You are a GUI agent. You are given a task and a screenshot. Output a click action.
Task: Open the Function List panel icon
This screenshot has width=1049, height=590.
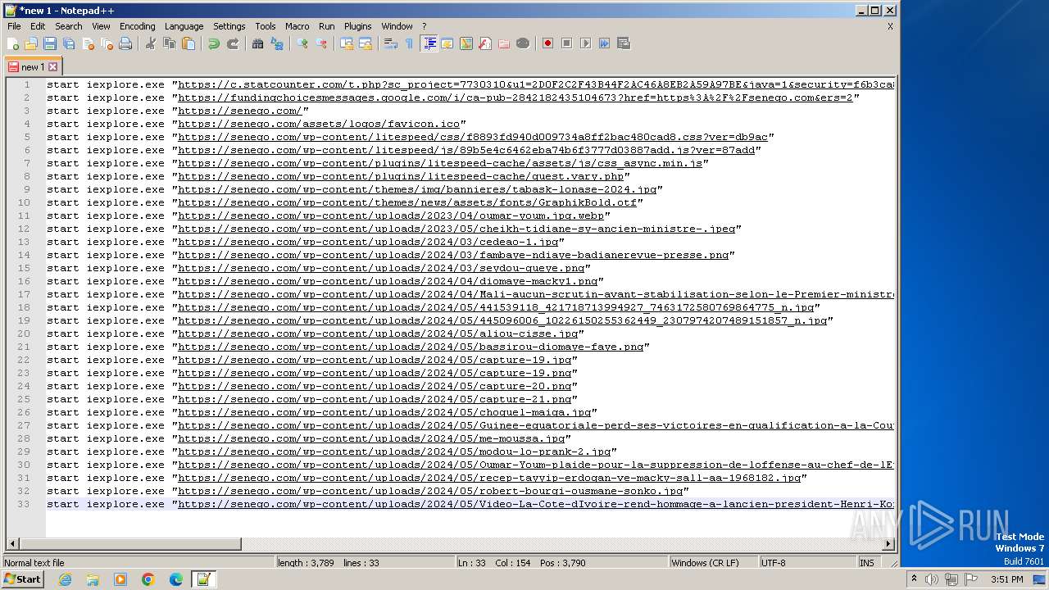point(485,43)
